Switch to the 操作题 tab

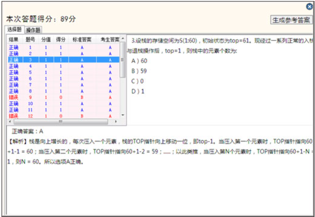[33, 30]
